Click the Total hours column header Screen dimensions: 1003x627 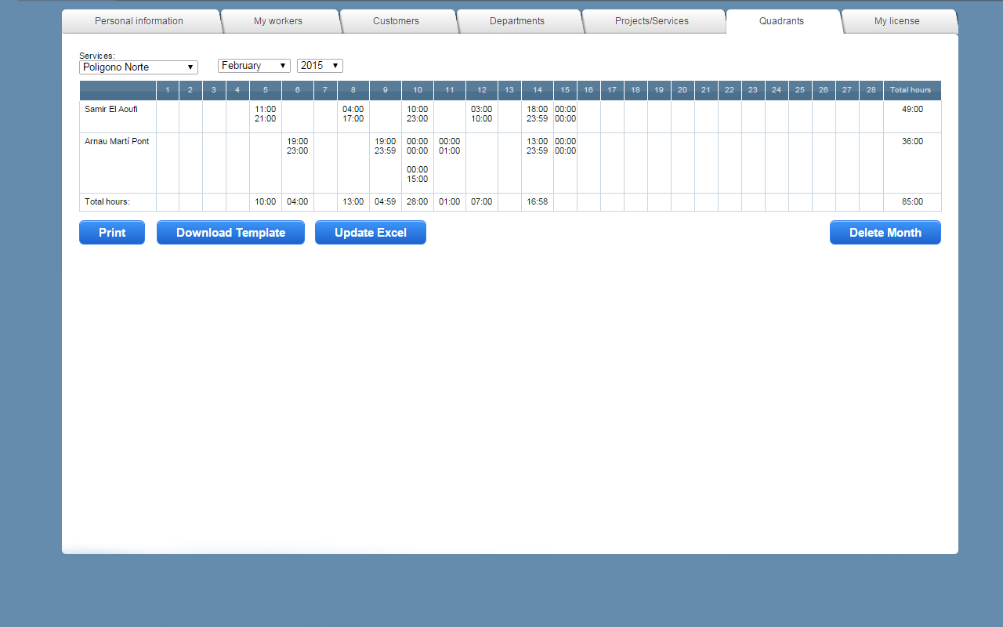pos(911,90)
